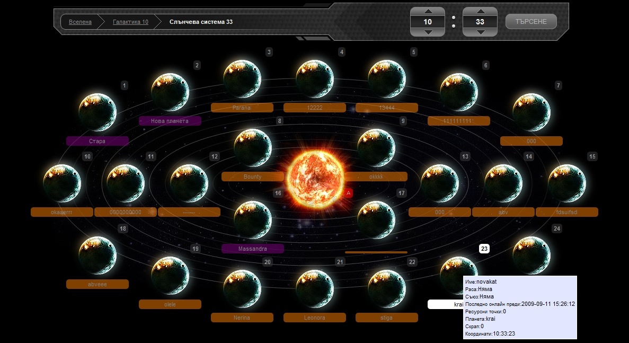Select planet 2 above Нова планета label
The image size is (629, 343).
click(170, 92)
